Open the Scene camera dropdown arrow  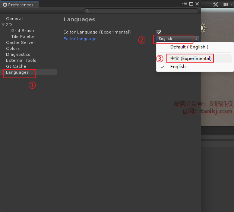(232, 5)
